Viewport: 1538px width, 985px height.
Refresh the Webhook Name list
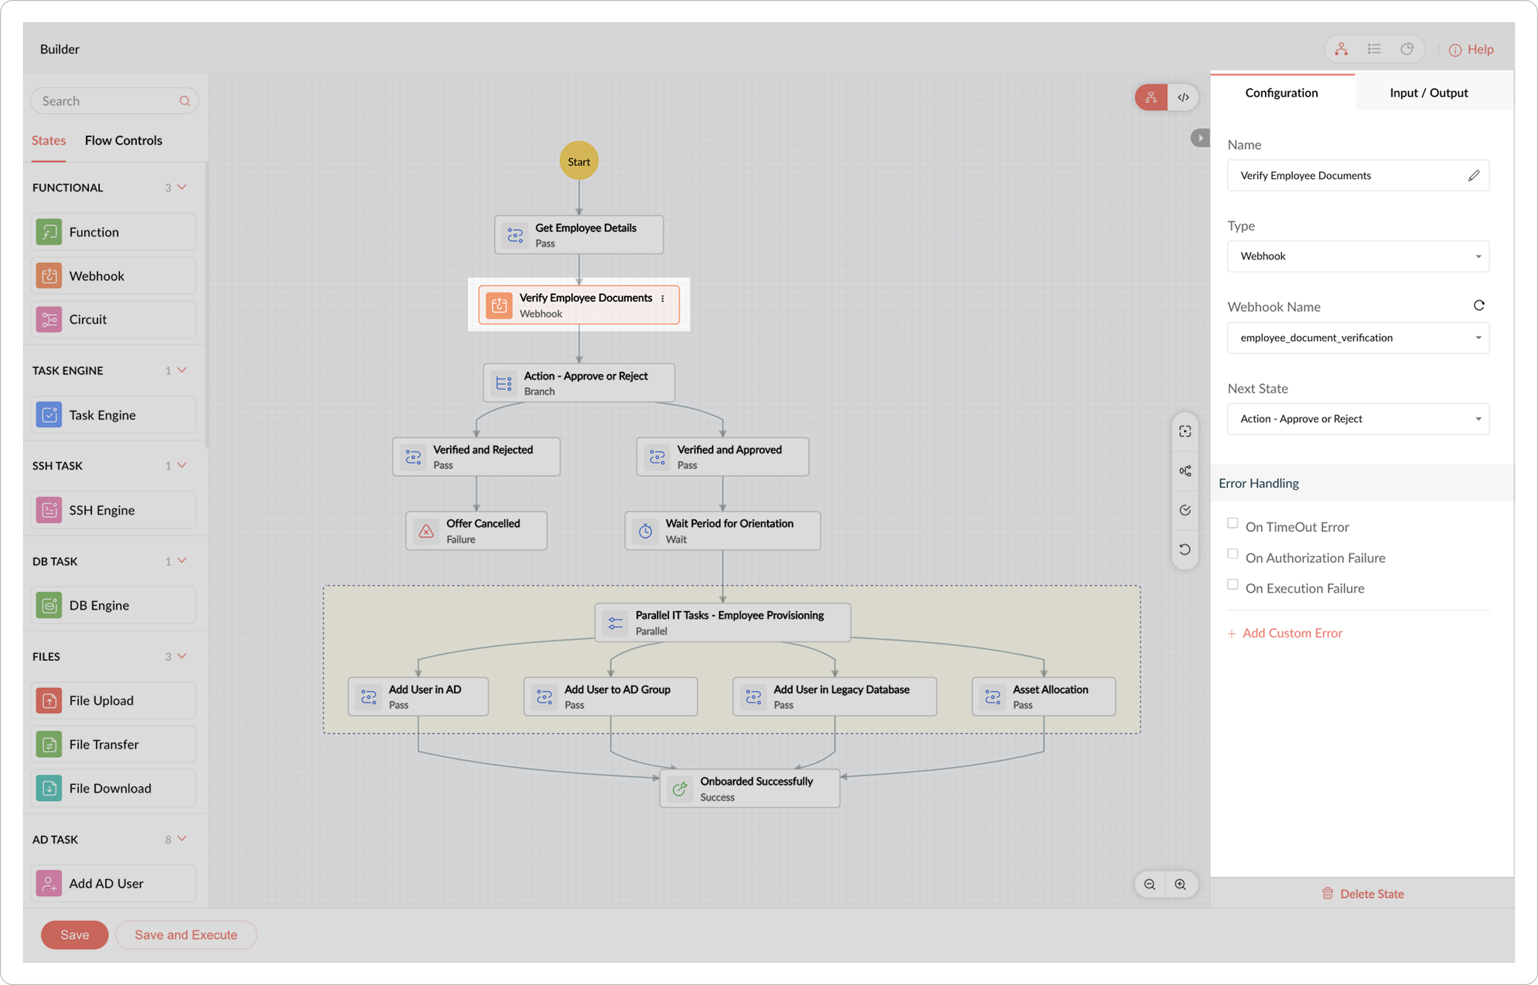tap(1479, 305)
